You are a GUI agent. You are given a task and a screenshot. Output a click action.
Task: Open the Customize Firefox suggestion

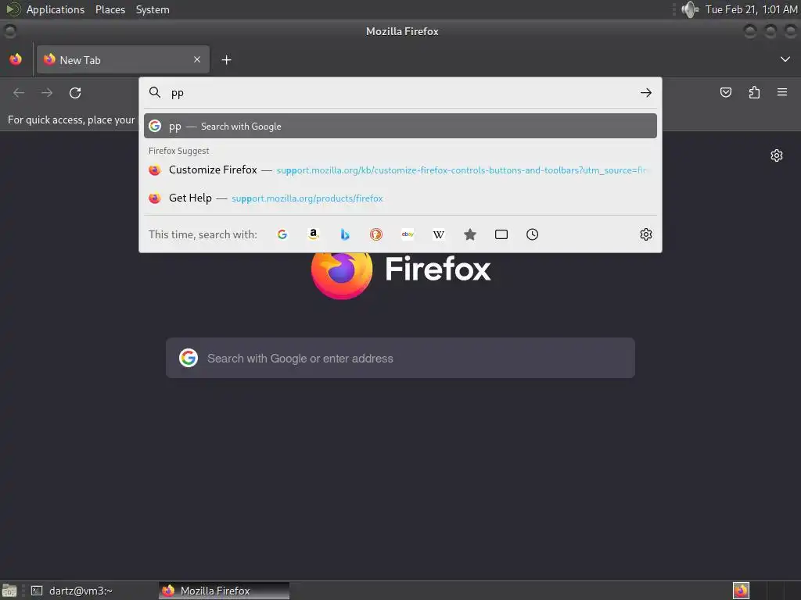pos(400,170)
